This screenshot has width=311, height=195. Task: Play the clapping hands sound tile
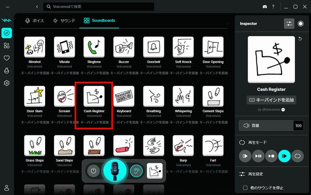[153, 145]
